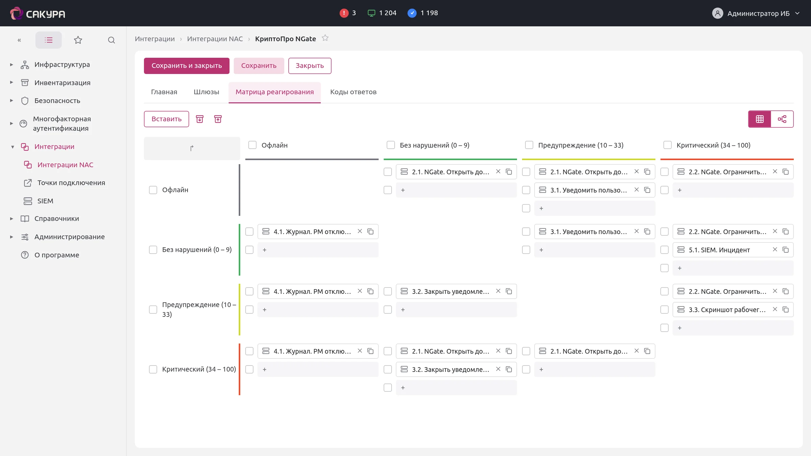811x456 pixels.
Task: Tick the Предупреждение (10–33) column checkbox
Action: 529,145
